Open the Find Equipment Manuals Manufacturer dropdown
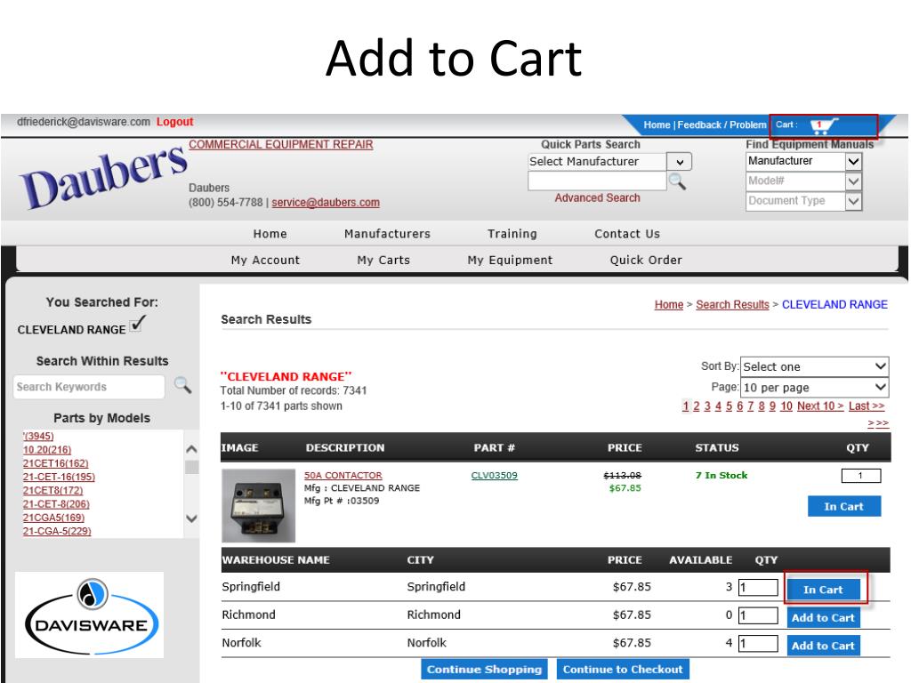 (803, 161)
